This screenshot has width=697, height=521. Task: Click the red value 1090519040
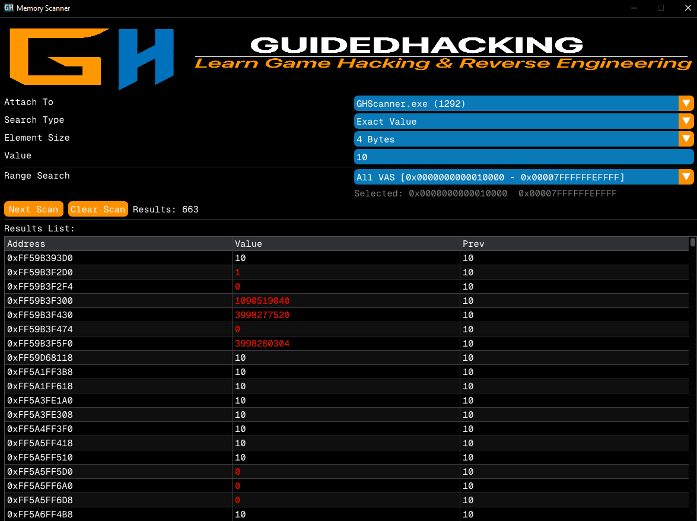click(262, 300)
